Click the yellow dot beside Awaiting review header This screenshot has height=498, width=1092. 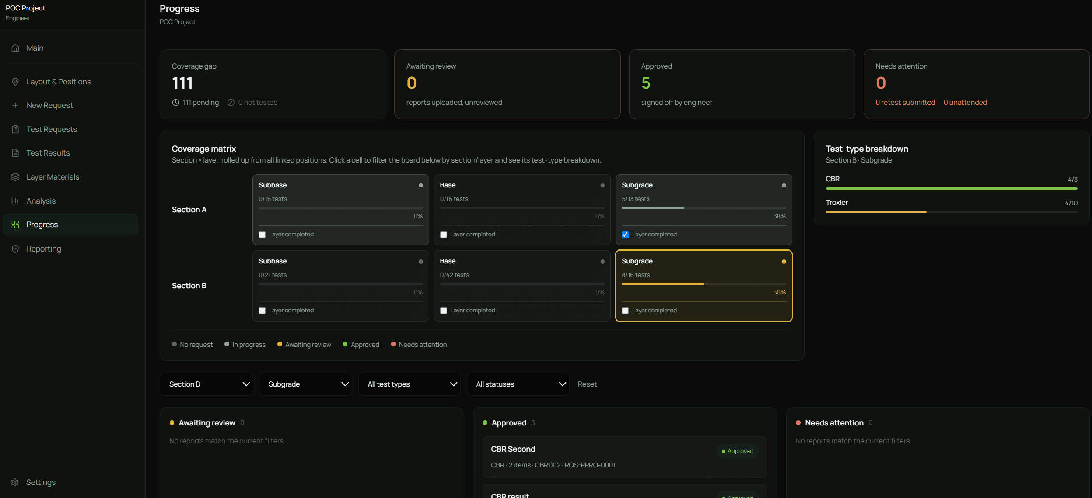(x=172, y=423)
